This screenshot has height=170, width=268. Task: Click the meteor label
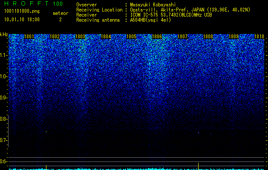tap(61, 13)
